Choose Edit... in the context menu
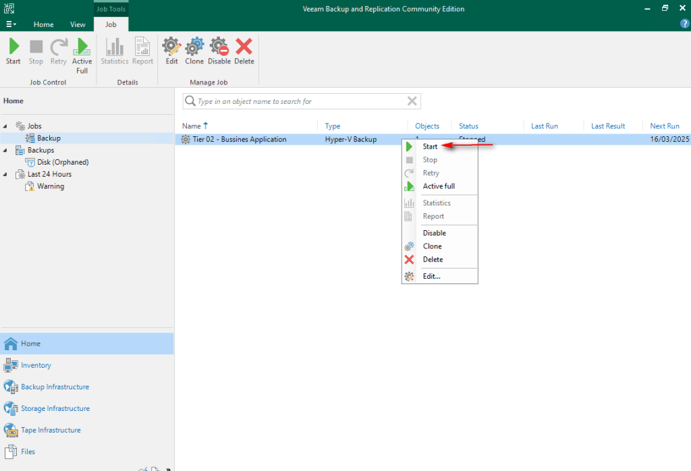The height and width of the screenshot is (471, 691). pos(431,276)
